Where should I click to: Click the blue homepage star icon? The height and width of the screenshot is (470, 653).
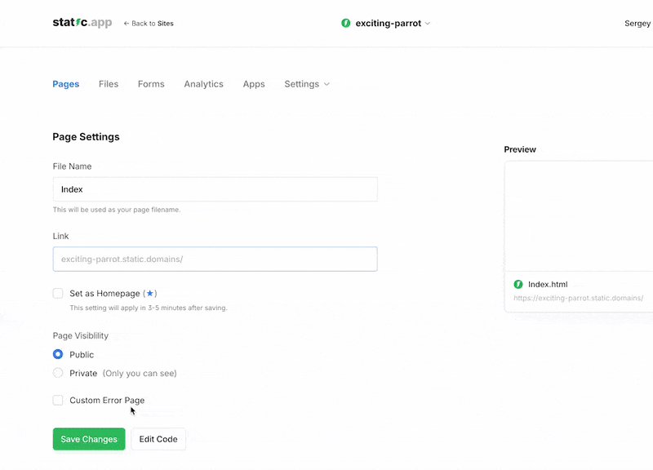pos(150,293)
